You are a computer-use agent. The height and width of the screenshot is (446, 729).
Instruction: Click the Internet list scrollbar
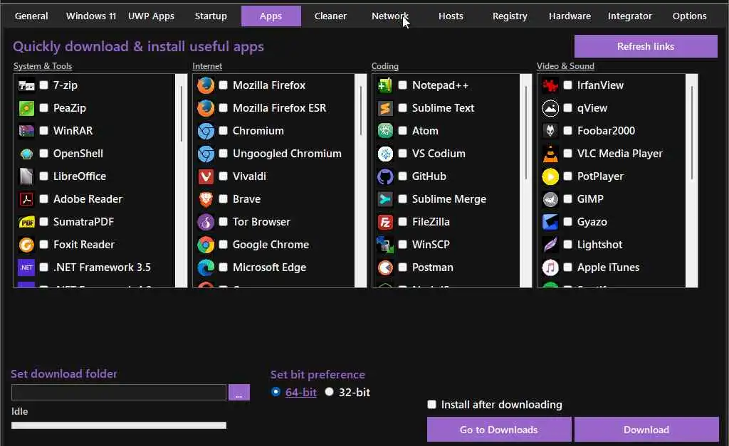tap(360, 181)
